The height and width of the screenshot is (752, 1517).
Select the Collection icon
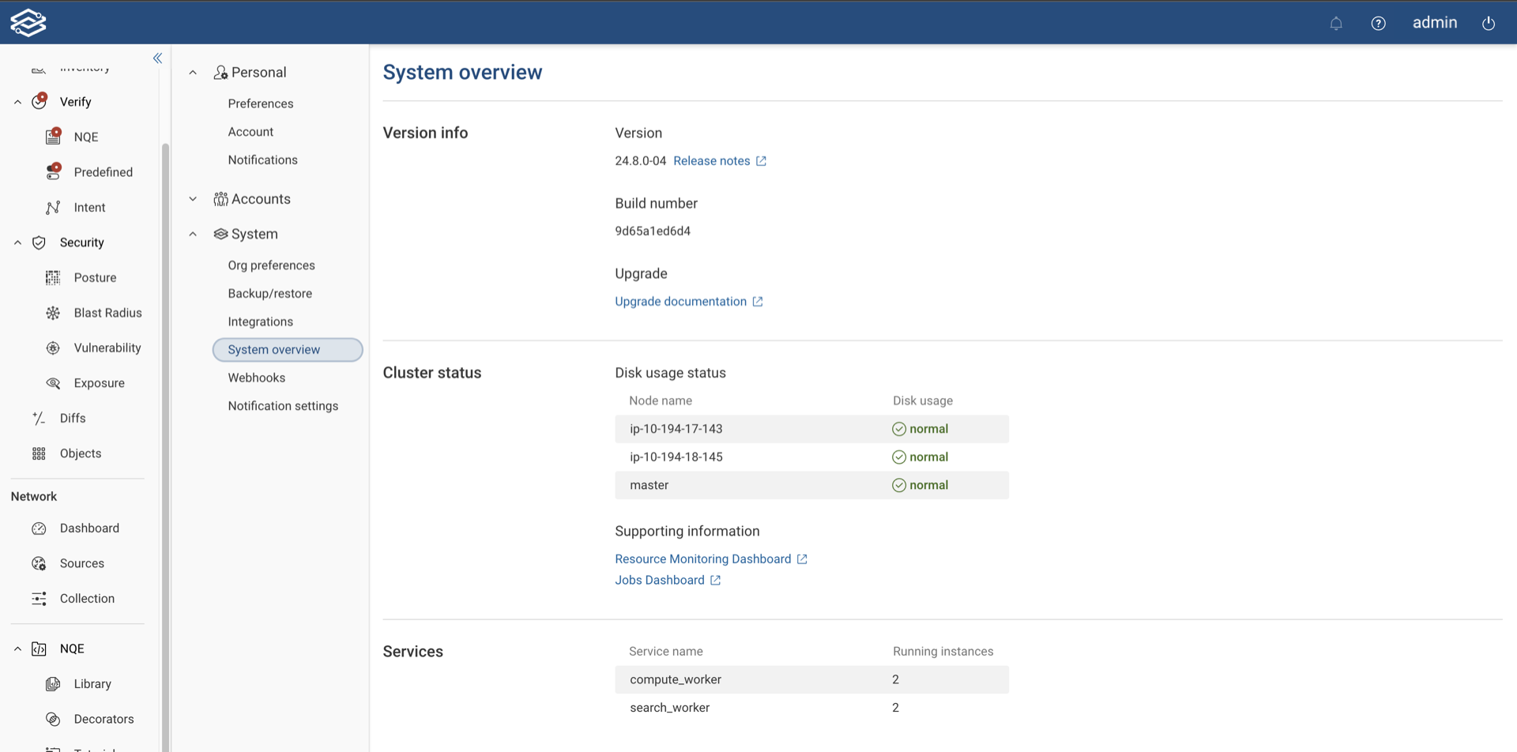pos(39,598)
